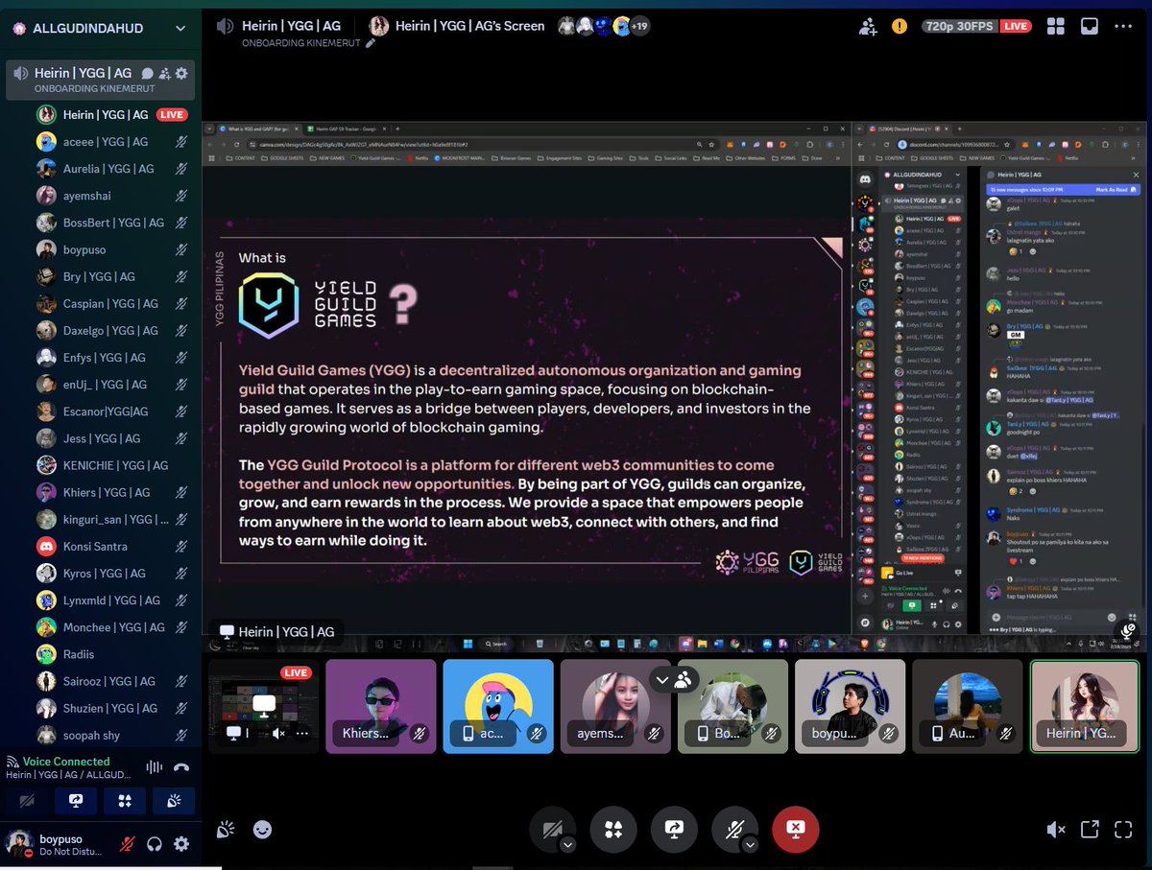The width and height of the screenshot is (1152, 870).
Task: Mute stream audio on the LIVE stream tile
Action: 278,734
